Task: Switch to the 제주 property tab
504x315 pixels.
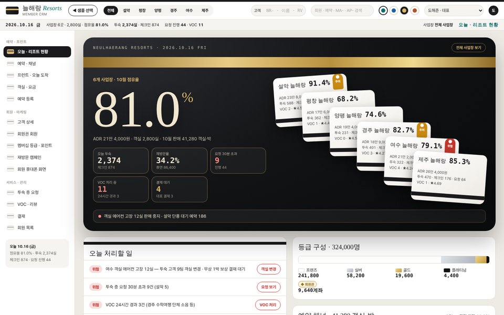Action: pos(205,10)
